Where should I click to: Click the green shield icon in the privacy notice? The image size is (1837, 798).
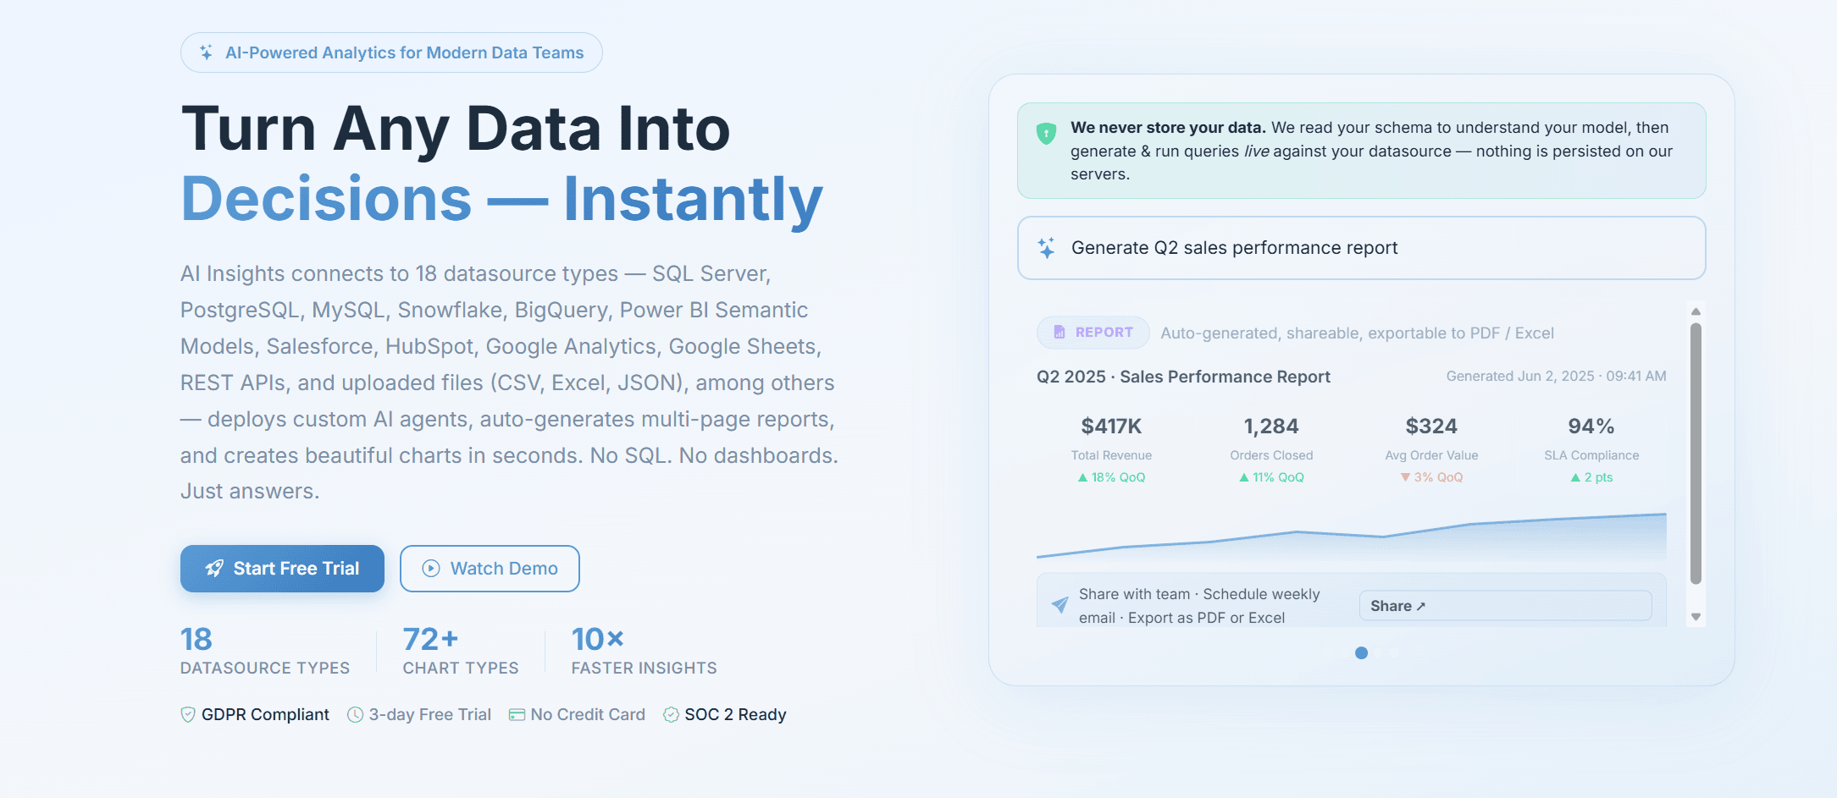click(1047, 134)
